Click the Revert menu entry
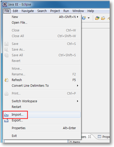 pyautogui.click(x=42, y=61)
